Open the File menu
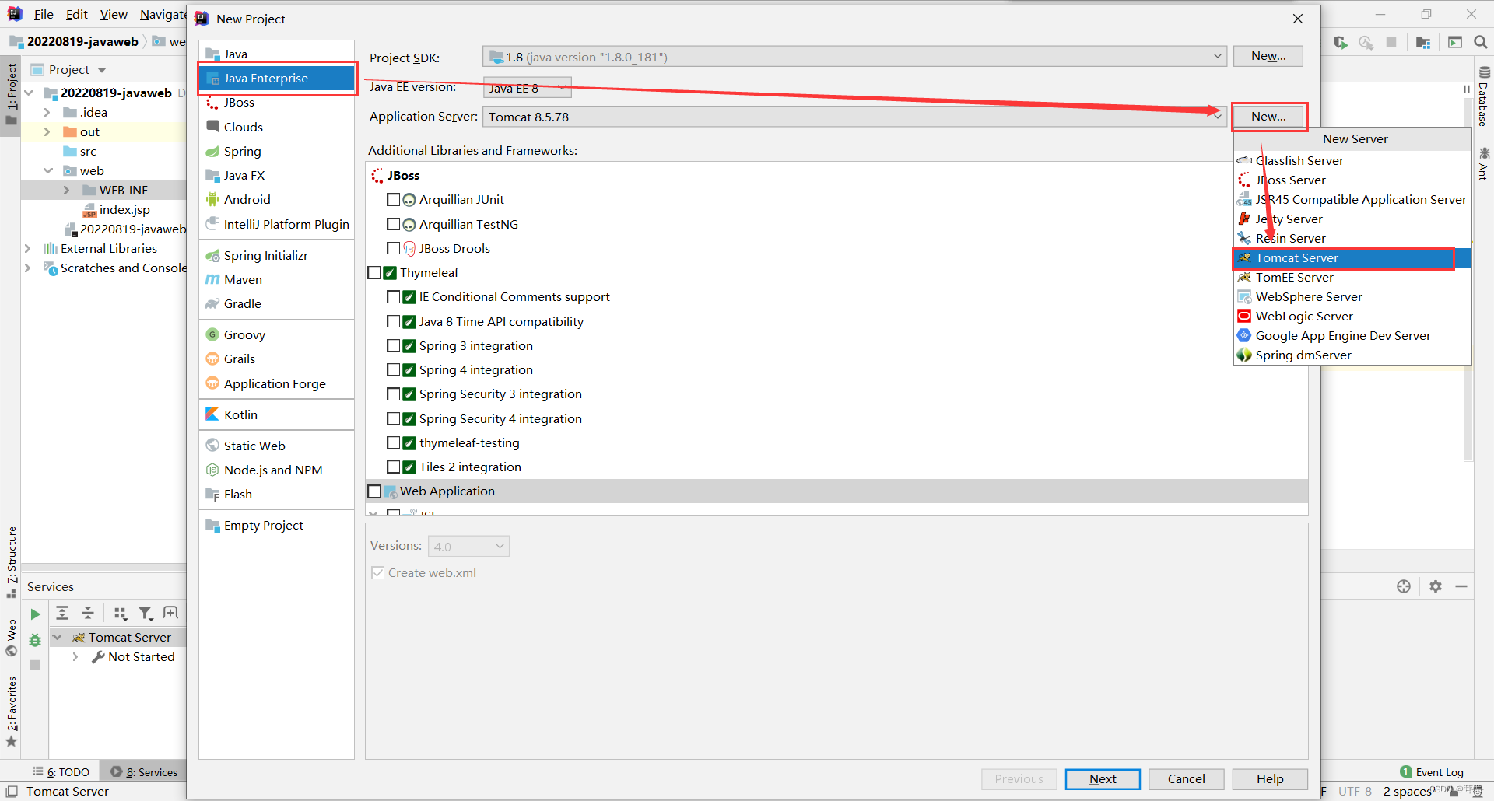The width and height of the screenshot is (1494, 801). [44, 14]
